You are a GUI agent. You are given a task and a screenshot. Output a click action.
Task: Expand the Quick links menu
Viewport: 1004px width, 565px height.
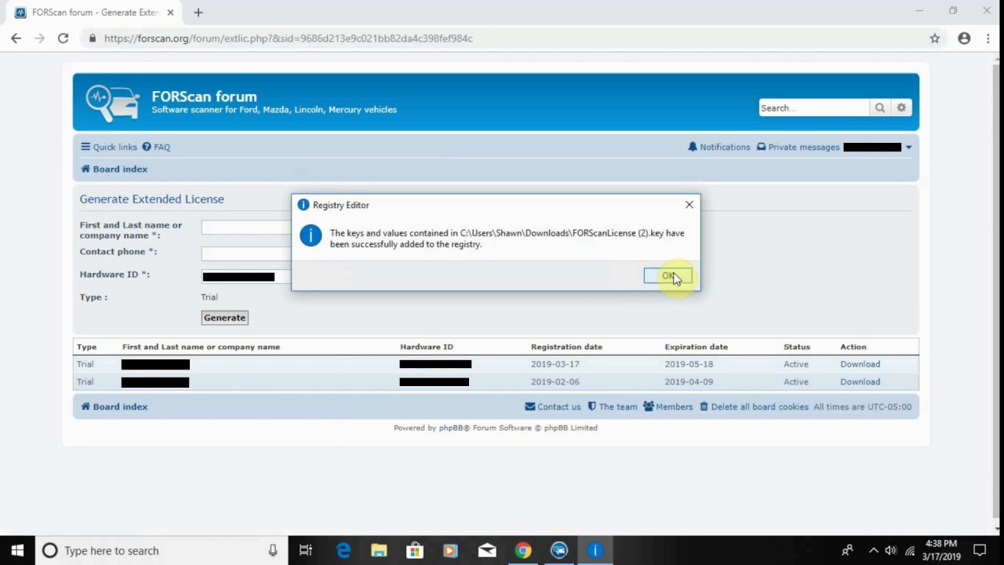tap(109, 147)
